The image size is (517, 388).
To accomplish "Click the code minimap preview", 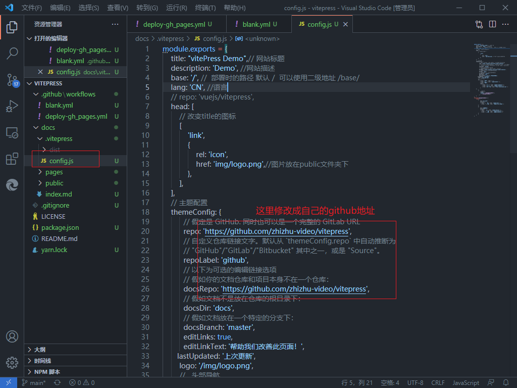I will 491,80.
